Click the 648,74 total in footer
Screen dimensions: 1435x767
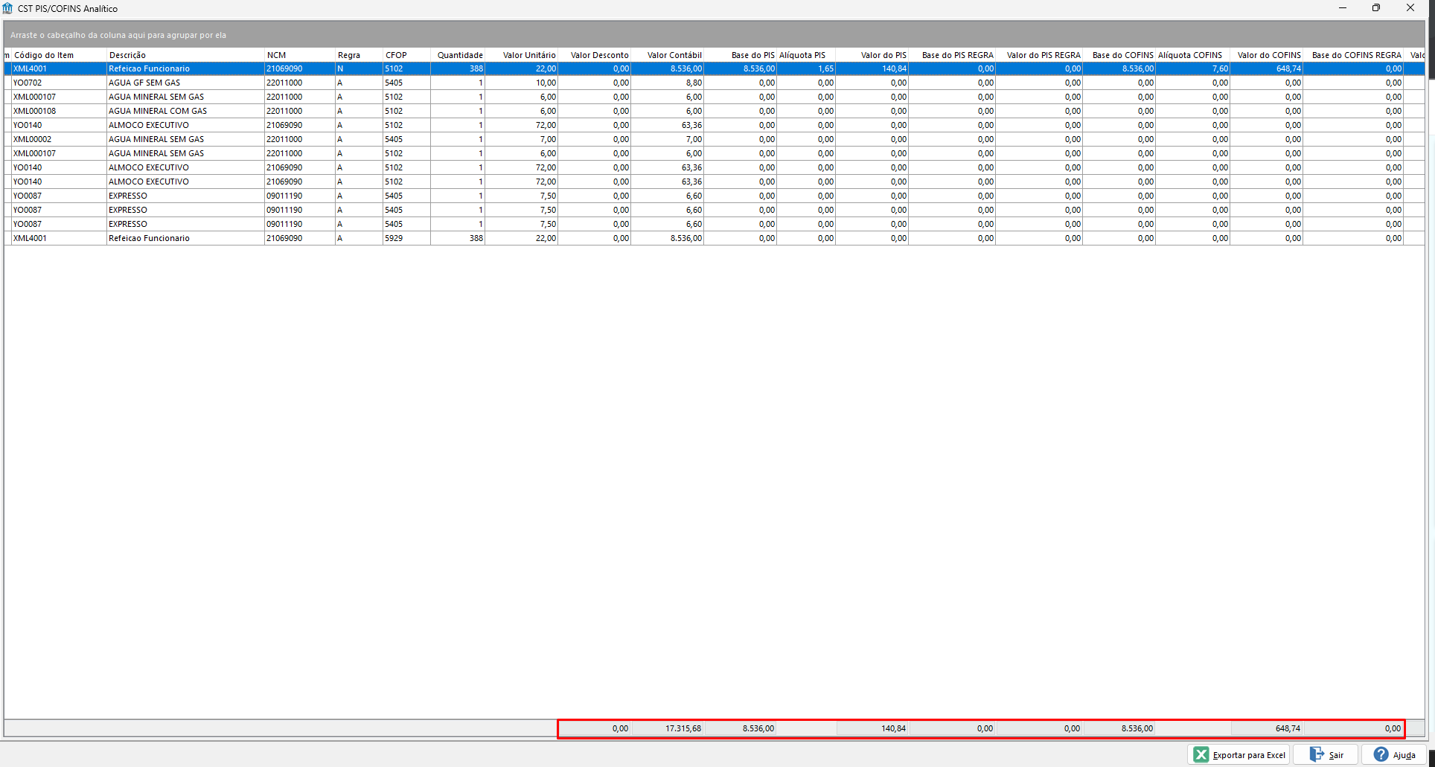coord(1288,728)
